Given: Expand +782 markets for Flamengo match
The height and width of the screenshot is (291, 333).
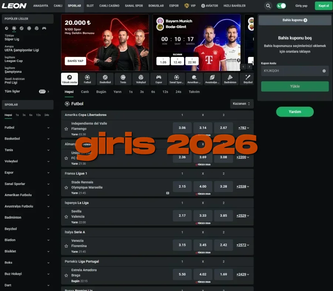Looking at the screenshot, I should 243,128.
